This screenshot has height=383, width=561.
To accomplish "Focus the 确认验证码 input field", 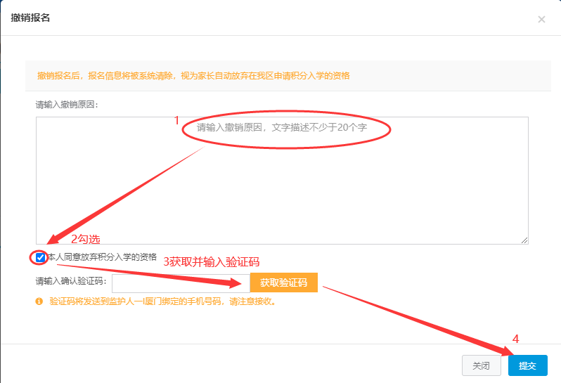I will [x=180, y=283].
